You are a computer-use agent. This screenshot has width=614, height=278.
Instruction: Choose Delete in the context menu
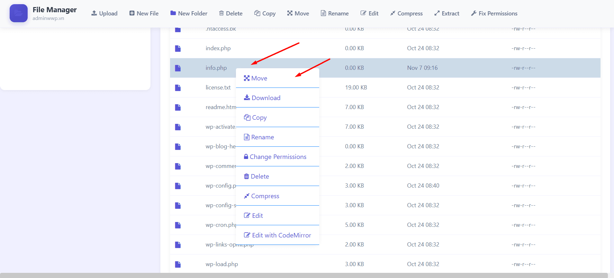(x=257, y=176)
